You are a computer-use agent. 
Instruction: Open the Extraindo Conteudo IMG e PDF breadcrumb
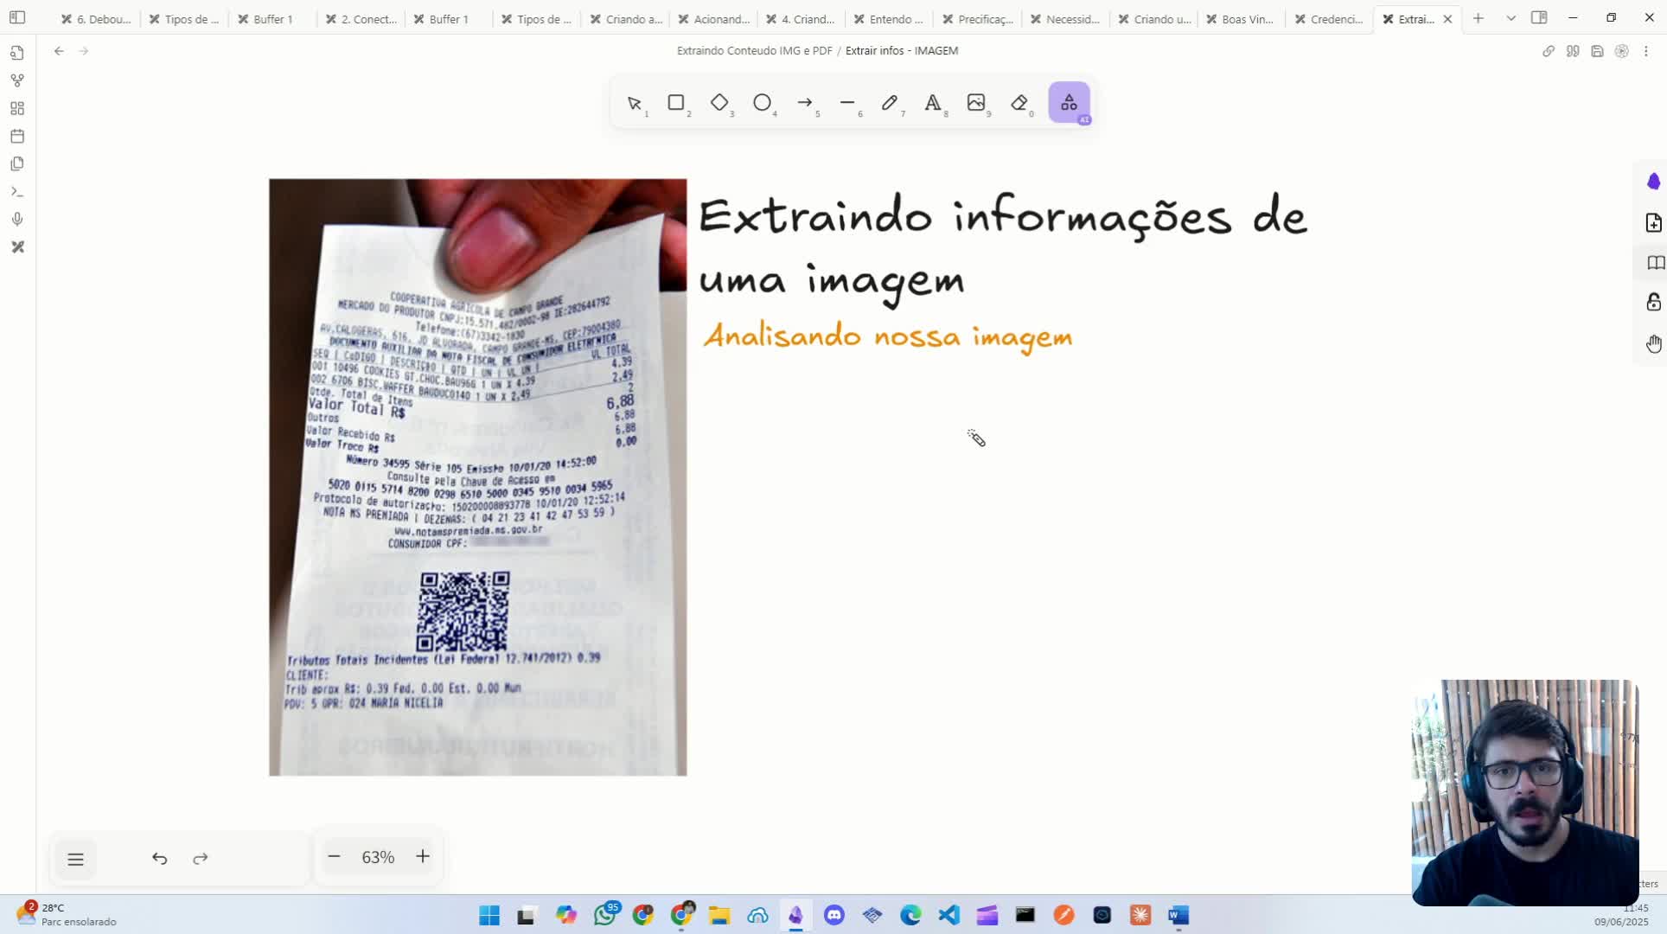click(x=754, y=50)
